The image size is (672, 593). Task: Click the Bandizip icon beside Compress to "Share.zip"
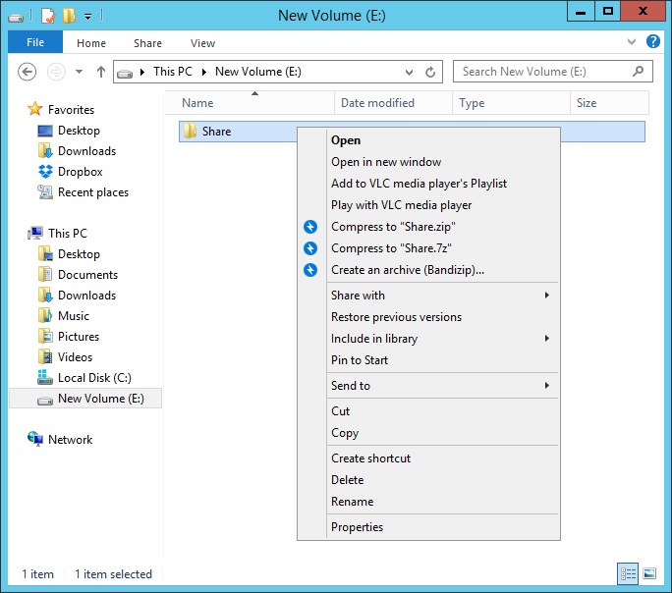tap(310, 227)
